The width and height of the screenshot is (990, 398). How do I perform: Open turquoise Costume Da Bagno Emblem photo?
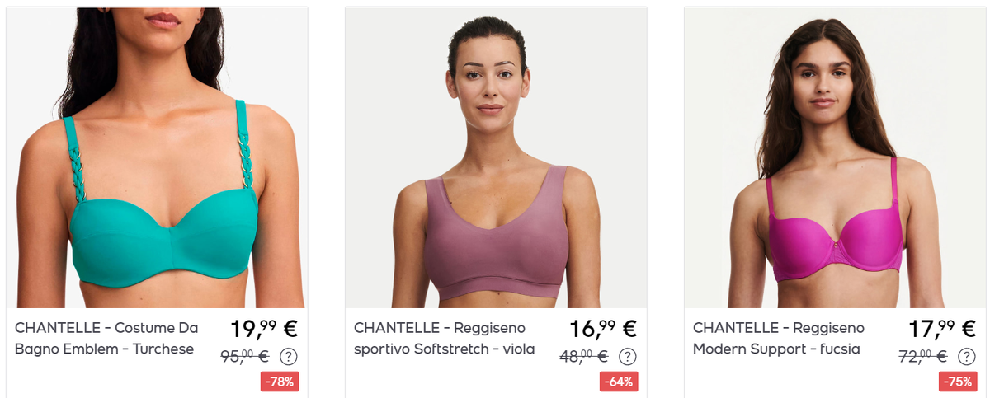click(x=157, y=157)
